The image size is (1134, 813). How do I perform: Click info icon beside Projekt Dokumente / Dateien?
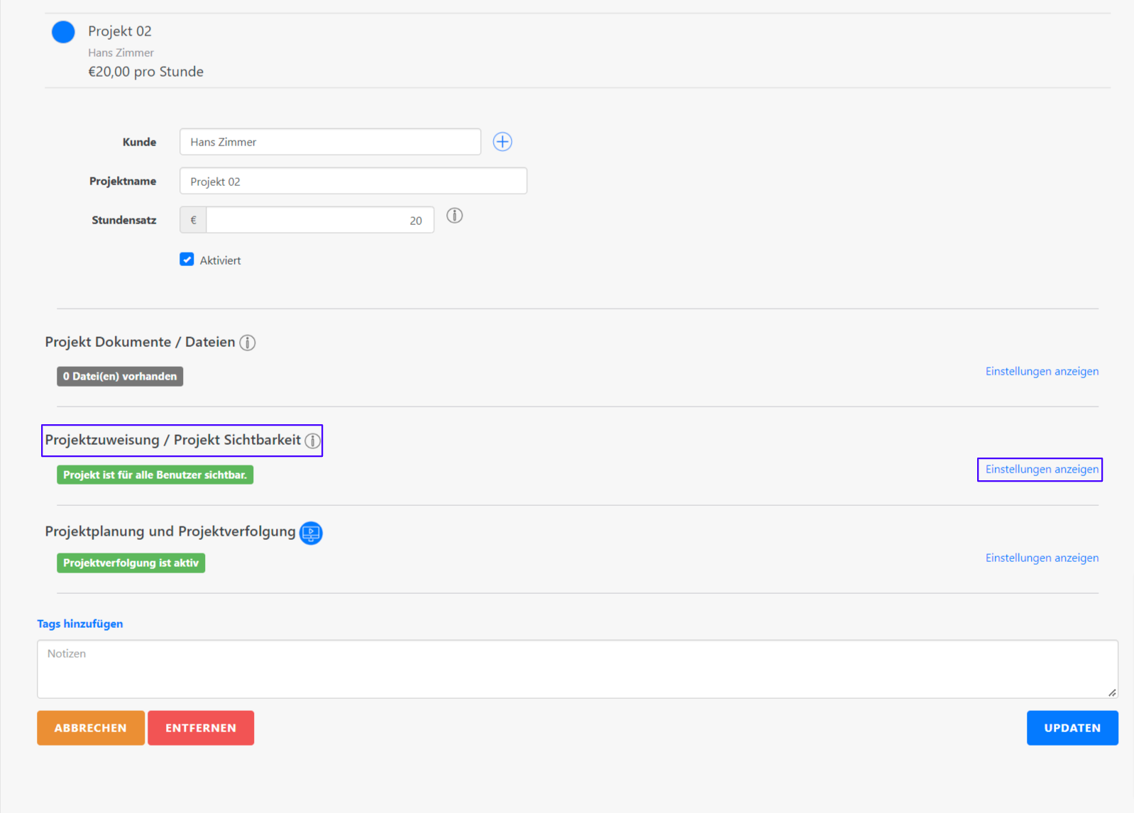pos(247,343)
